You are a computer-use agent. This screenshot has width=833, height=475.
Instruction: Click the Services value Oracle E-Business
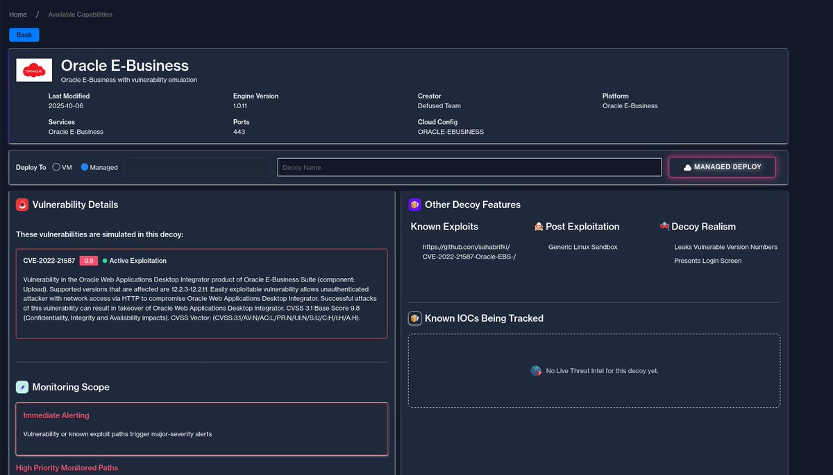pyautogui.click(x=76, y=132)
